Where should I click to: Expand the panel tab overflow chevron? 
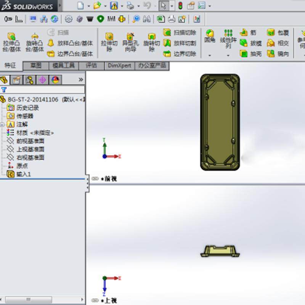pyautogui.click(x=80, y=80)
